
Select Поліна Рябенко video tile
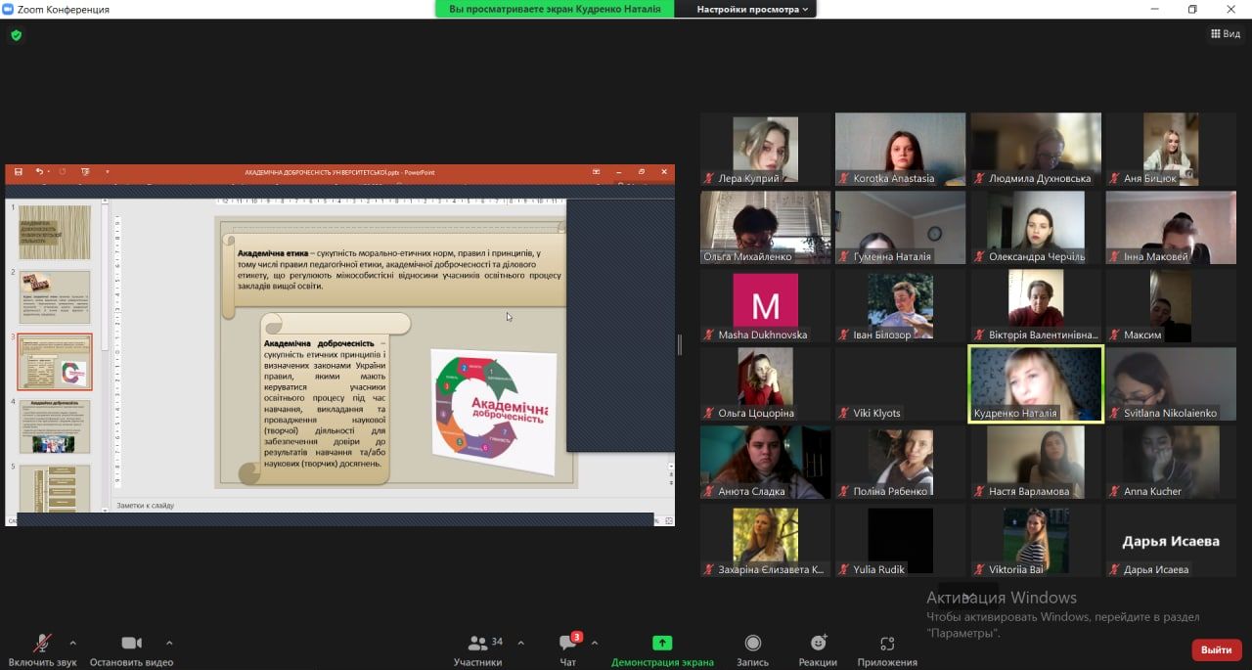coord(900,462)
